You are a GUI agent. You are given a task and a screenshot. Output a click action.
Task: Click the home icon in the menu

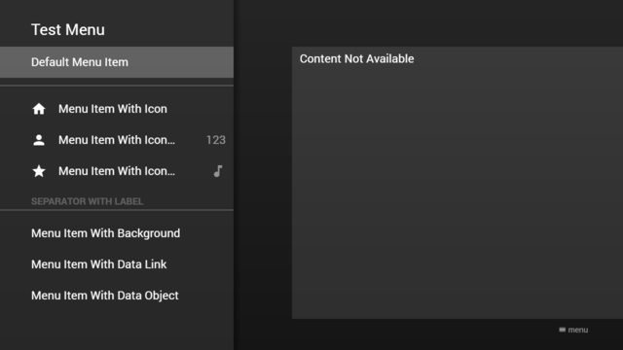point(39,109)
